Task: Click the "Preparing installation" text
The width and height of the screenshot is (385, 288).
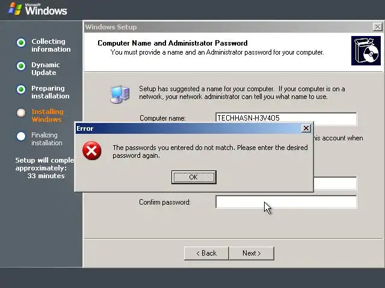Action: tap(51, 92)
